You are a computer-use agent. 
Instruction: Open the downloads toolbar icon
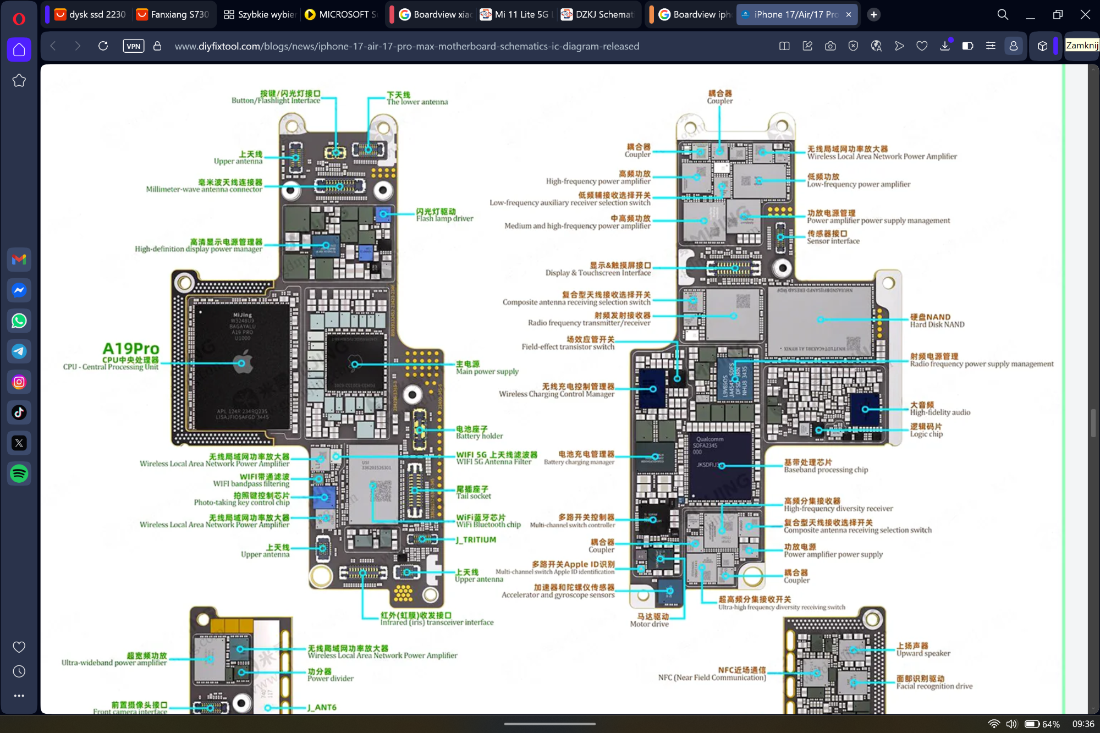pyautogui.click(x=945, y=46)
